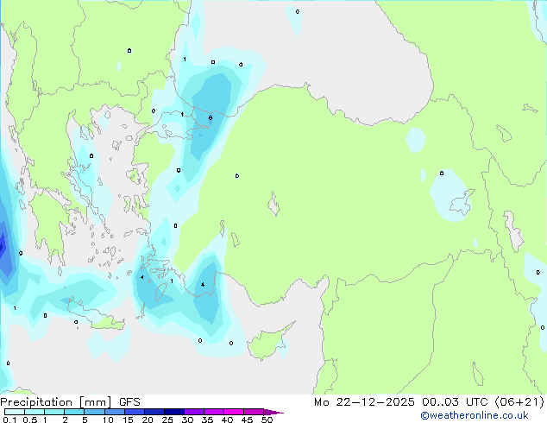Click the "0.1" legend scale label
This screenshot has width=547, height=423.
point(9,420)
